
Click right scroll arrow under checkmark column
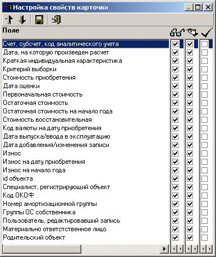(210, 249)
